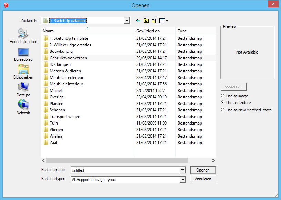Focus the Bestandsnaam text field
Viewport: 281px width, 200px height.
coord(125,170)
